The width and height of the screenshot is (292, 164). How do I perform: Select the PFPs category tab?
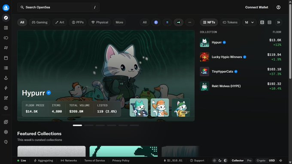pyautogui.click(x=78, y=22)
